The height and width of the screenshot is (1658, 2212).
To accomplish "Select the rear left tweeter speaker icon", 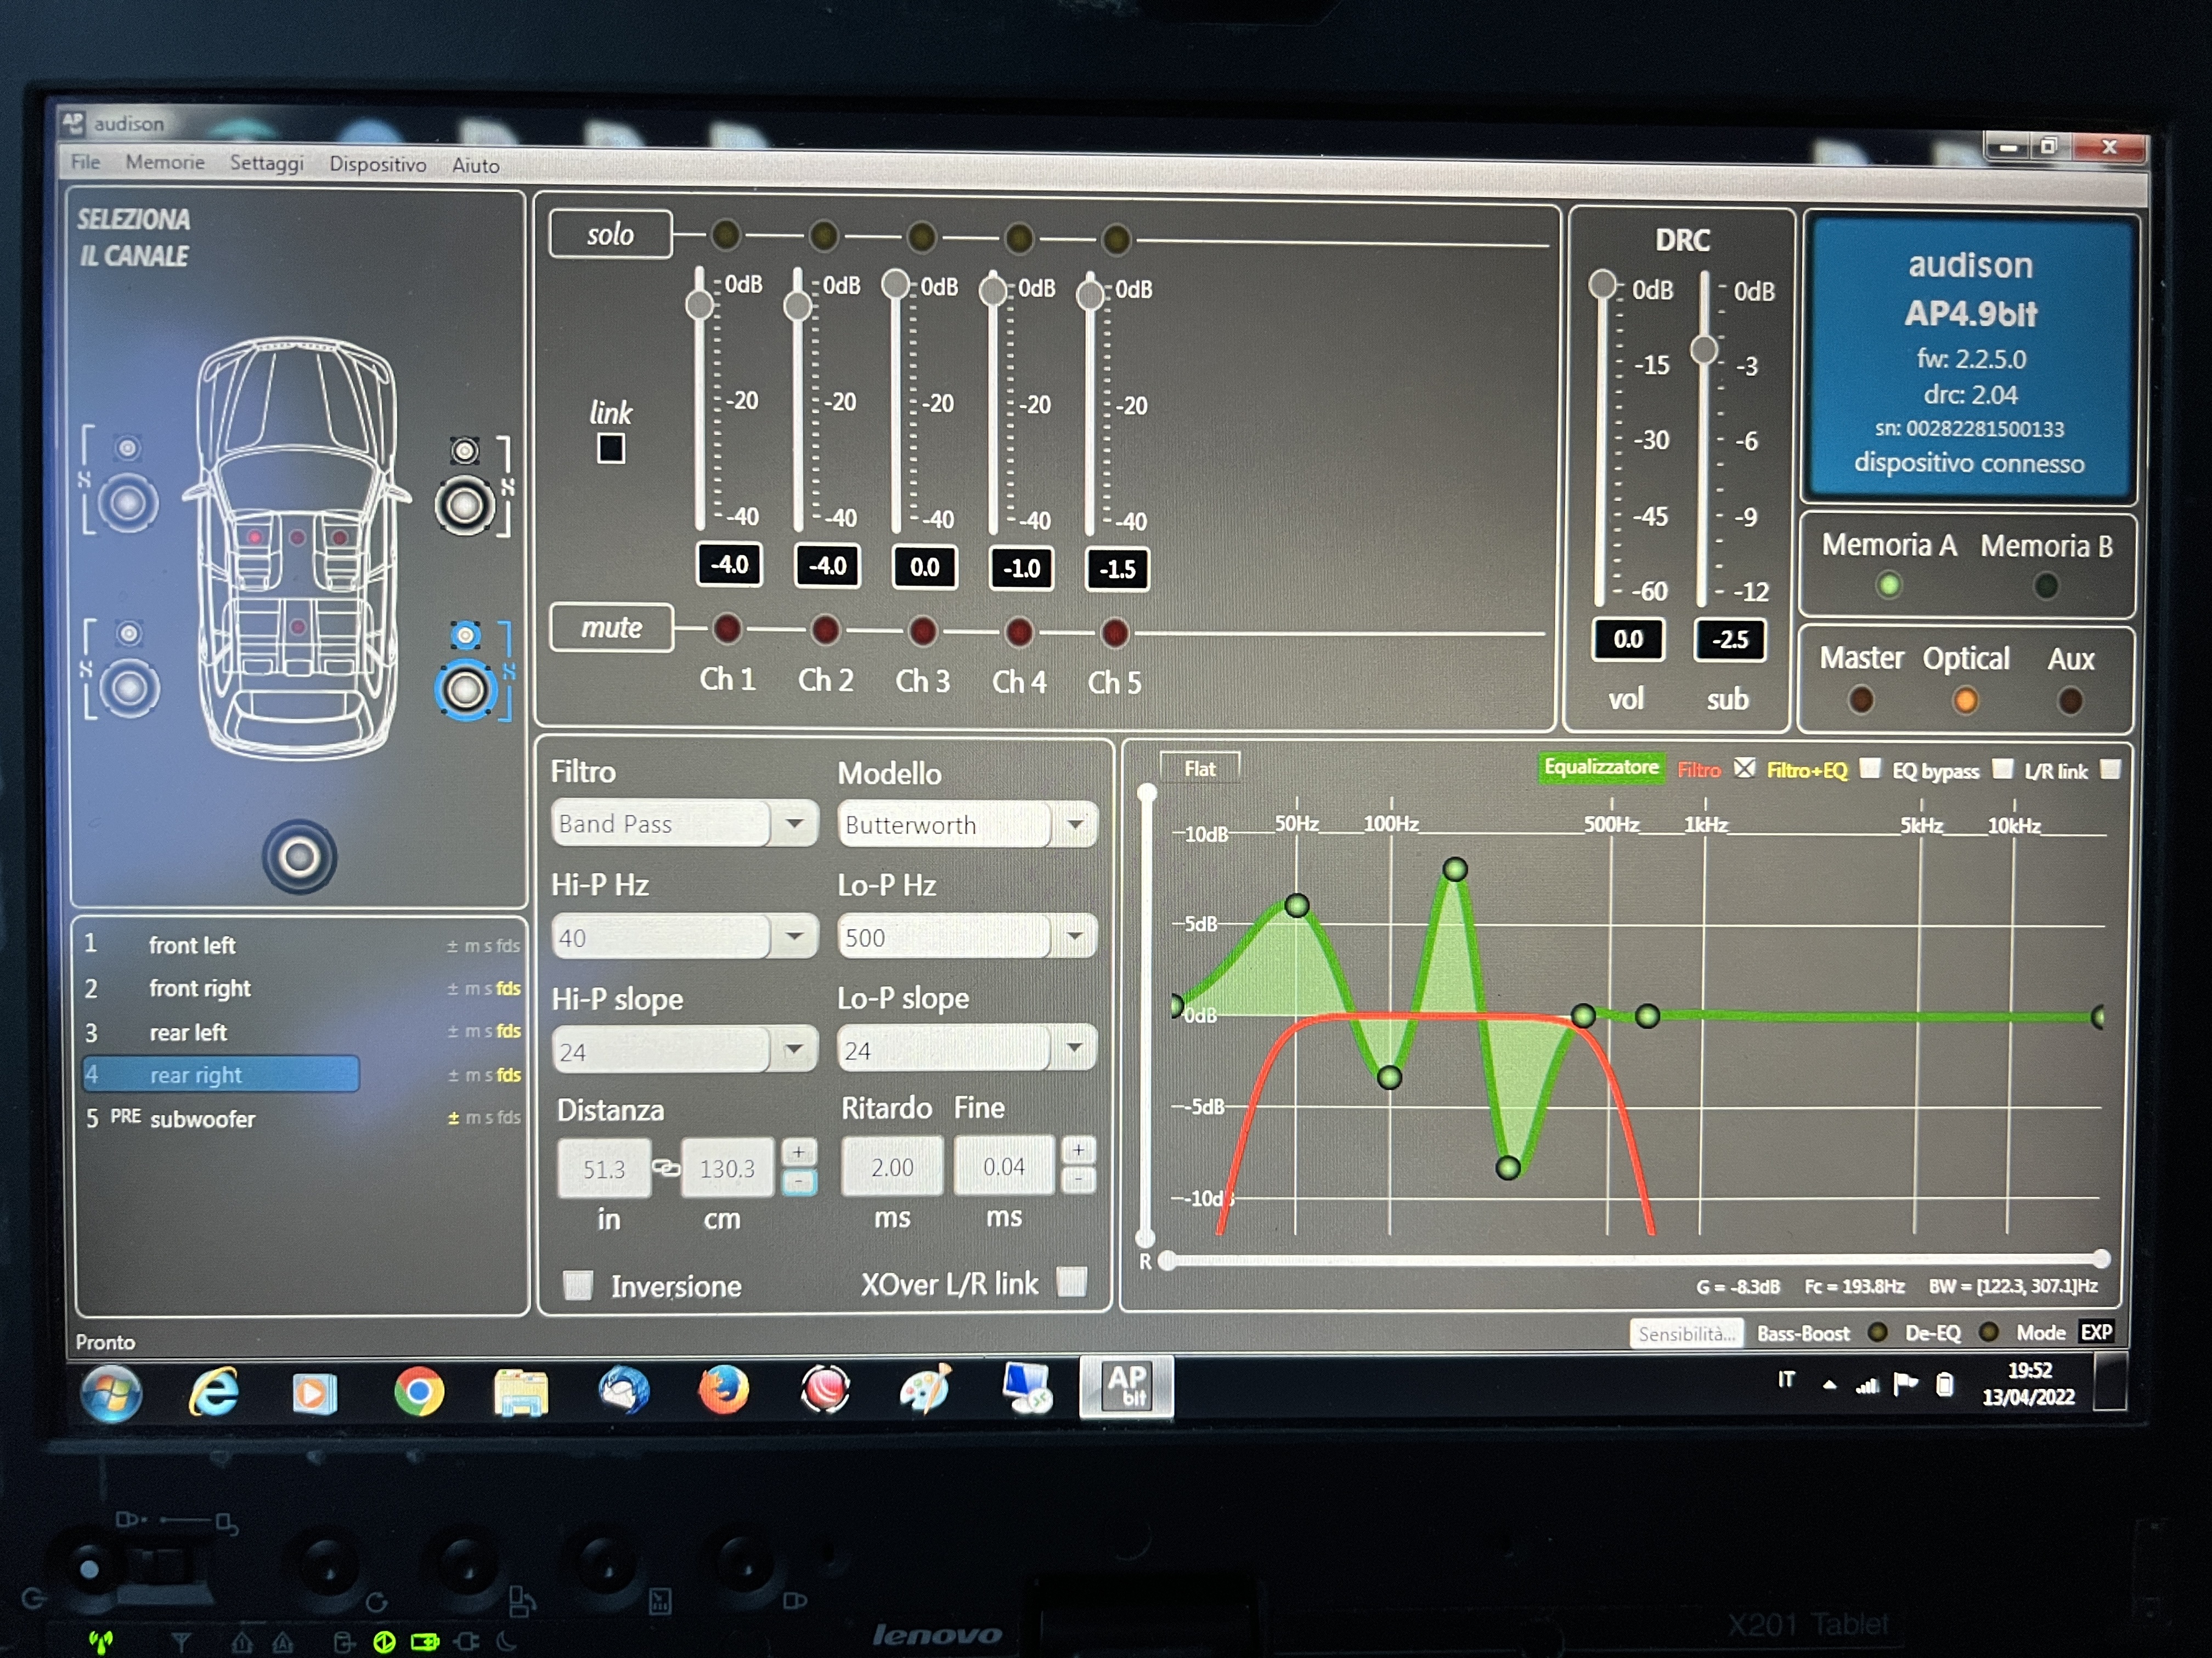I will [128, 633].
